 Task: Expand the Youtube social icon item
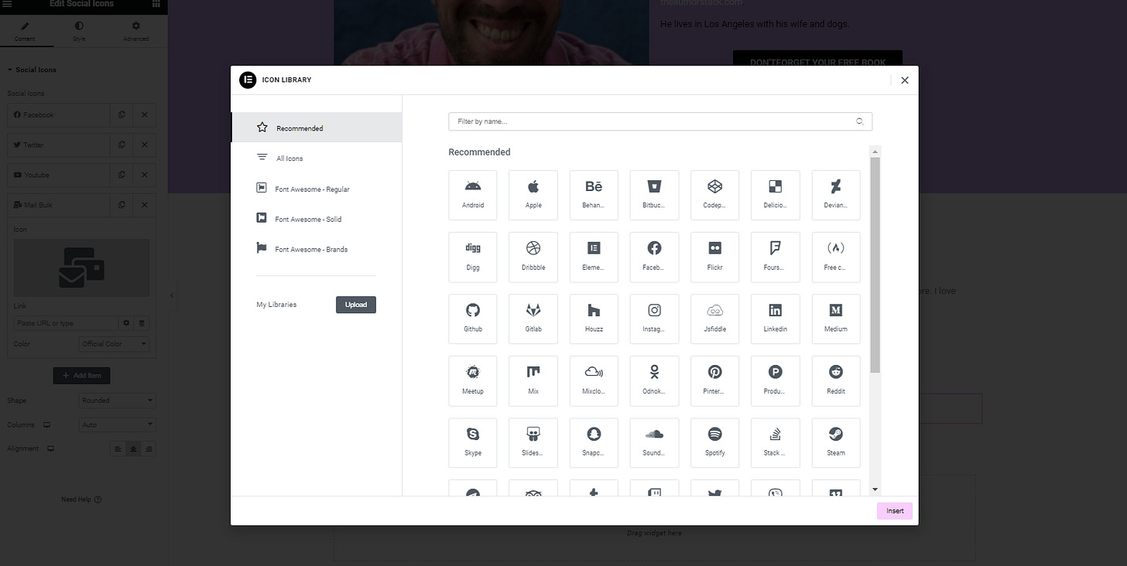pyautogui.click(x=59, y=175)
